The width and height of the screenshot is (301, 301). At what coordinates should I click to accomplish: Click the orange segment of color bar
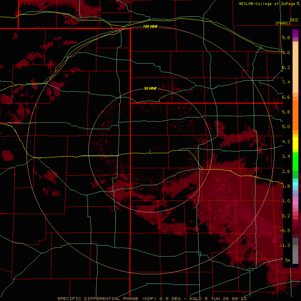click(x=295, y=115)
